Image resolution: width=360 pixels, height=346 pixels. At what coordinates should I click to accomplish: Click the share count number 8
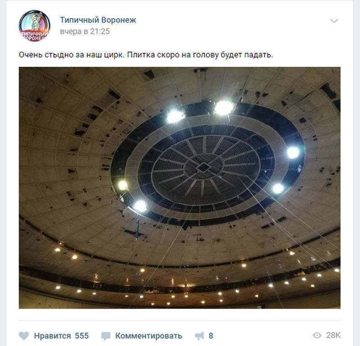211,336
